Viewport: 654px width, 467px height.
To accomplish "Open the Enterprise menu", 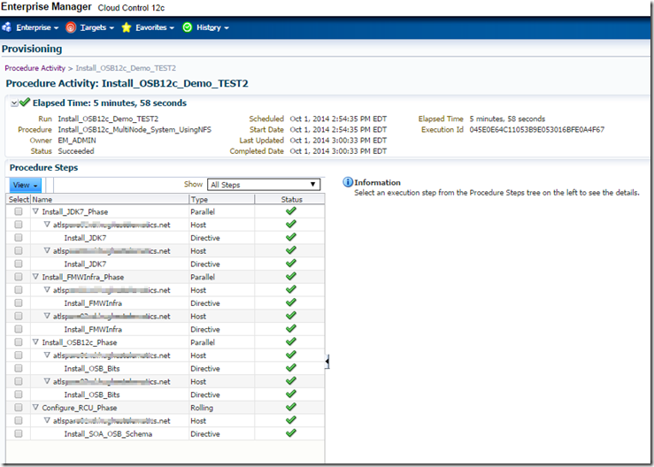I will tap(37, 27).
